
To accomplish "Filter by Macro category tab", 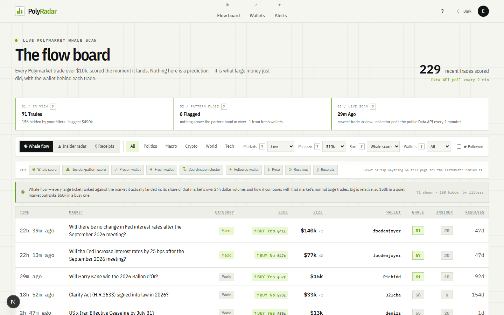I will click(171, 146).
